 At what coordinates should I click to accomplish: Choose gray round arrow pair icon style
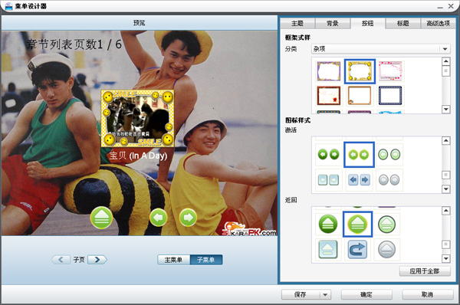click(x=389, y=180)
